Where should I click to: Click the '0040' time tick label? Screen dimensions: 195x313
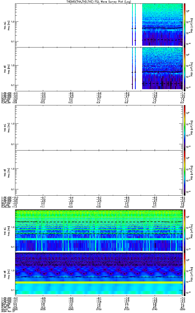[71, 309]
